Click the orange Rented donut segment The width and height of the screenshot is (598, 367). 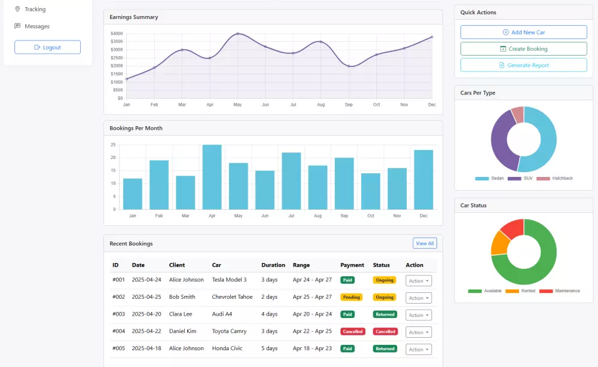(x=499, y=243)
